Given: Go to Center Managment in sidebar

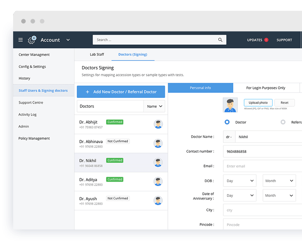Looking at the screenshot, I should (34, 55).
